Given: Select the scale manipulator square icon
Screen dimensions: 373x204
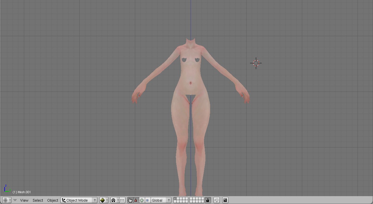Looking at the screenshot, I should [147, 200].
